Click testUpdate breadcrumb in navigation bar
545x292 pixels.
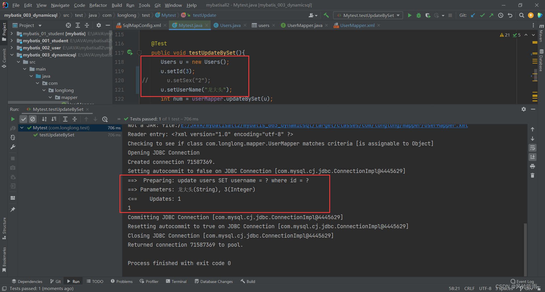coord(204,15)
